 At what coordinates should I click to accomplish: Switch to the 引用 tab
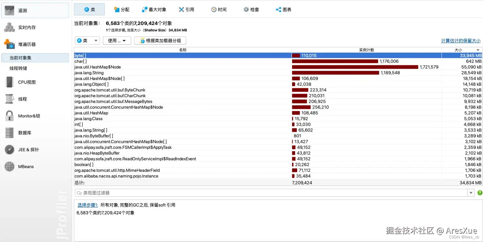187,9
